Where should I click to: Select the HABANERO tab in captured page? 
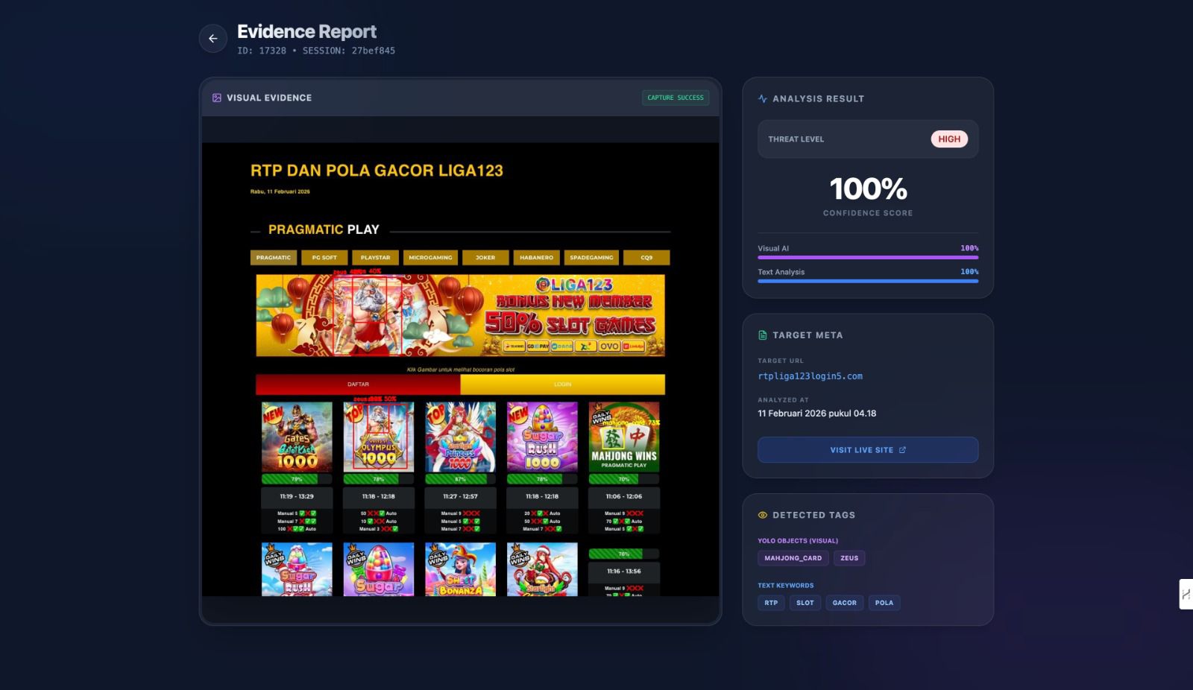click(536, 258)
